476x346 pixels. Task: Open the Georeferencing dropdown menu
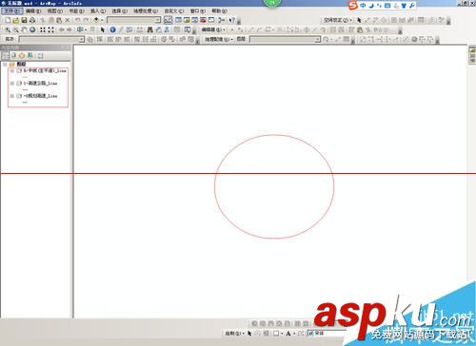pos(219,39)
